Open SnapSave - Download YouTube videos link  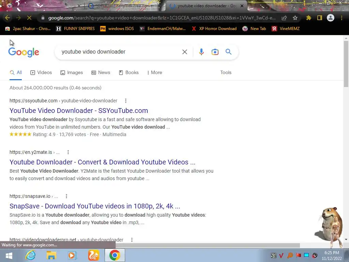point(95,206)
